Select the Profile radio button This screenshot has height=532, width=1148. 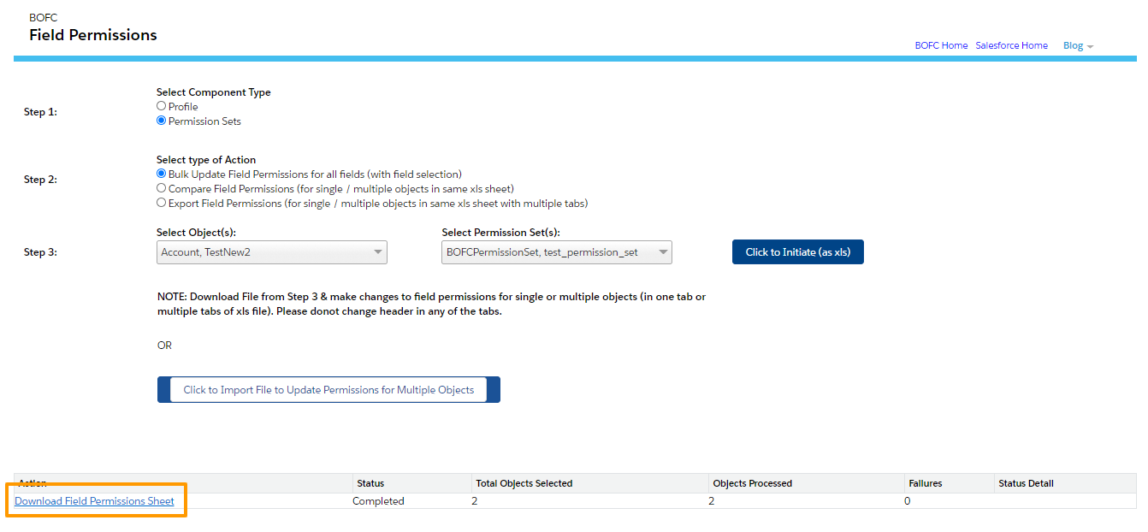tap(161, 107)
